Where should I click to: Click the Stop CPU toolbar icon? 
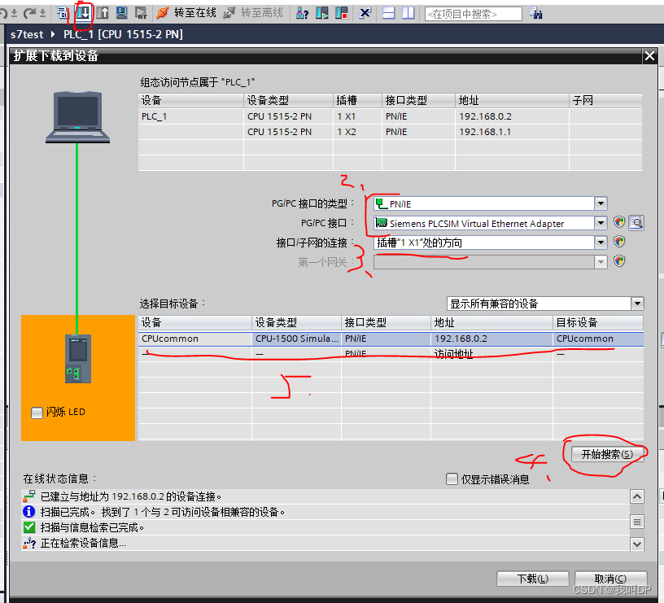tap(341, 13)
